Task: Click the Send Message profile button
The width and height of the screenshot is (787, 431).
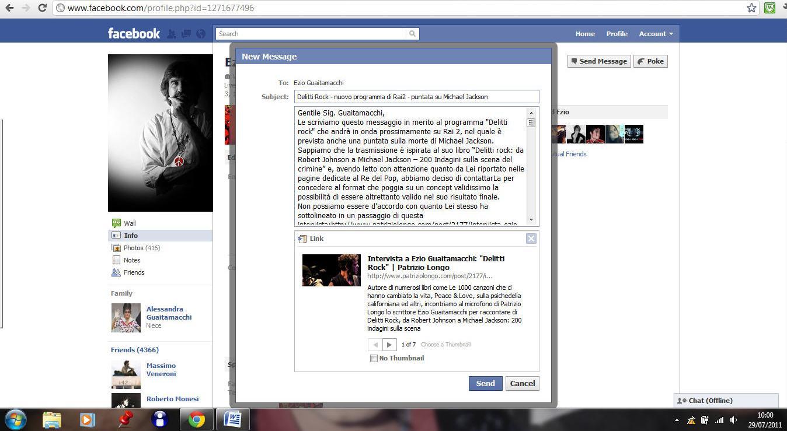Action: (x=599, y=61)
